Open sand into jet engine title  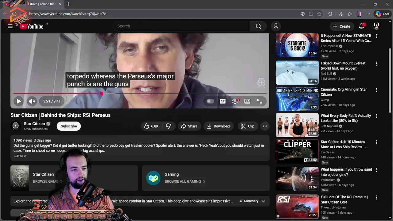click(346, 172)
